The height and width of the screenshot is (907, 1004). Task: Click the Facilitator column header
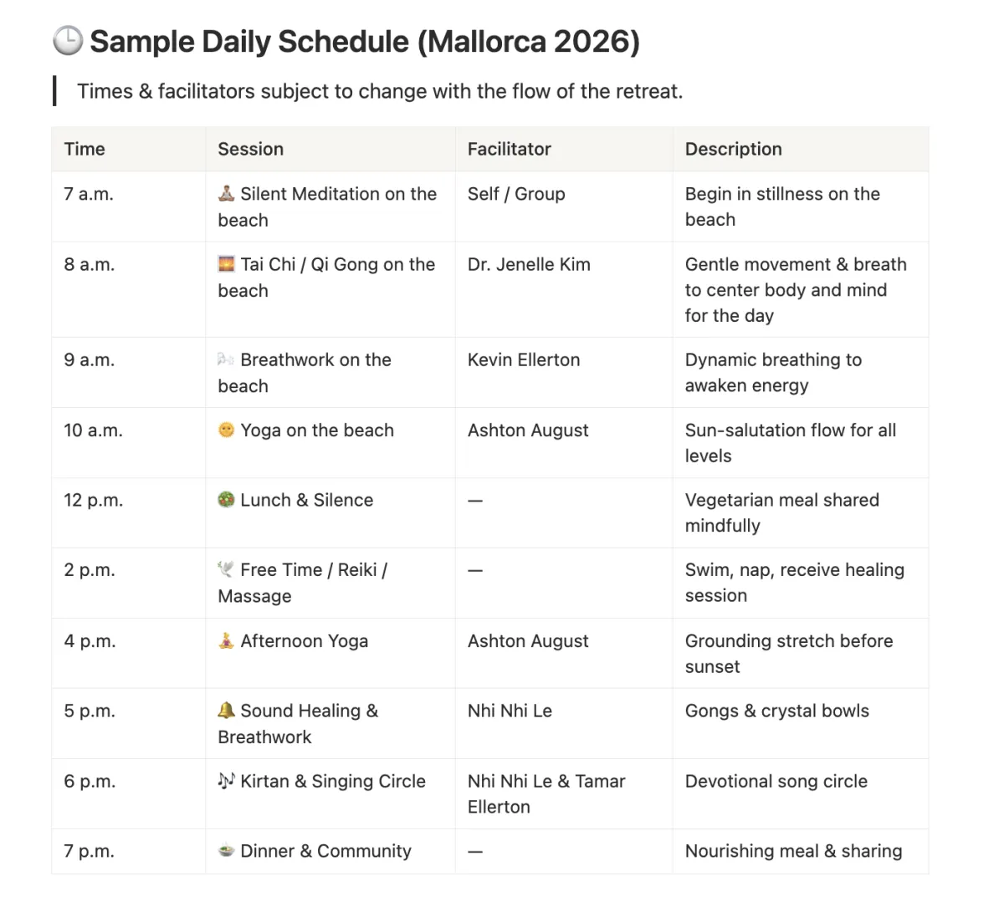509,149
